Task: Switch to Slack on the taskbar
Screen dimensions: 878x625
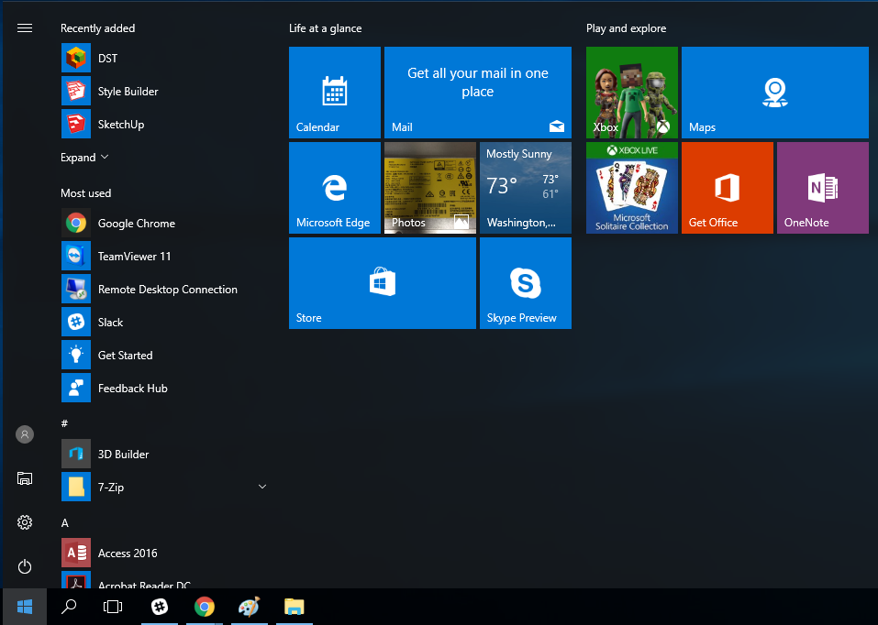Action: 160,607
